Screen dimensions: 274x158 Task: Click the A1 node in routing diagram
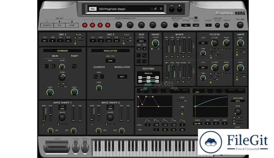point(157,77)
